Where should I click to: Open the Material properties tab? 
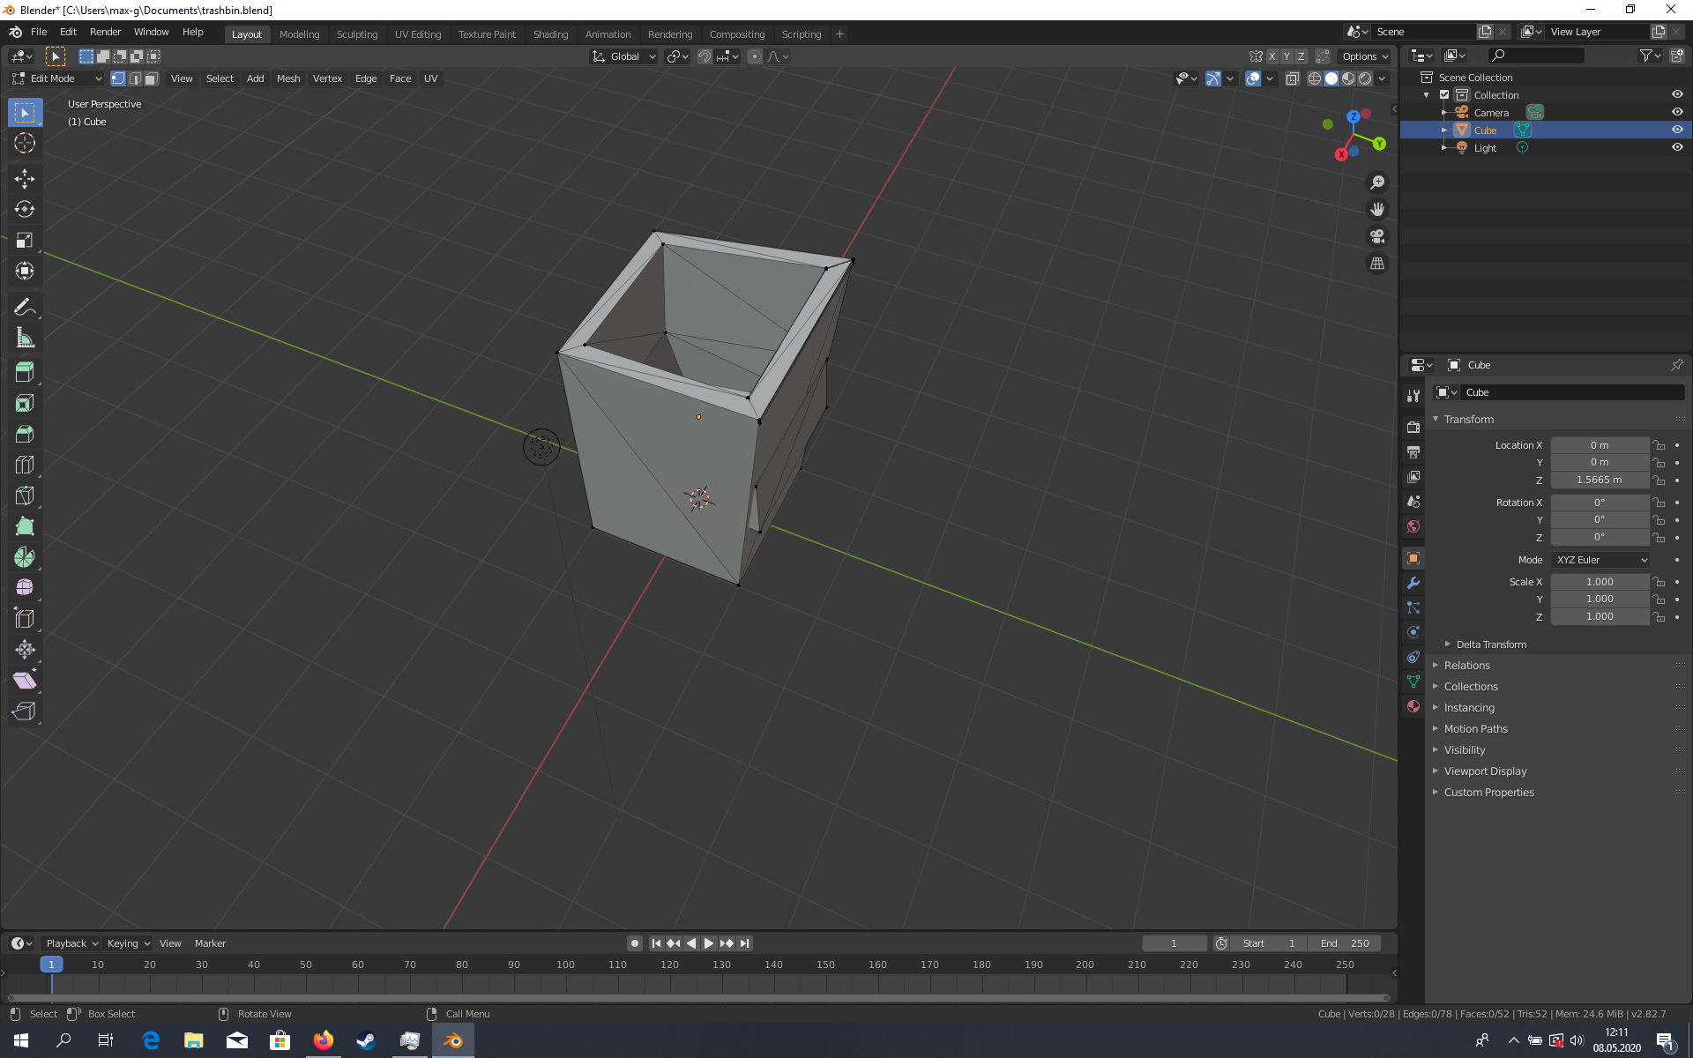[1413, 706]
